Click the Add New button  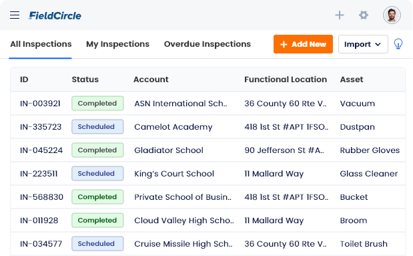(303, 44)
